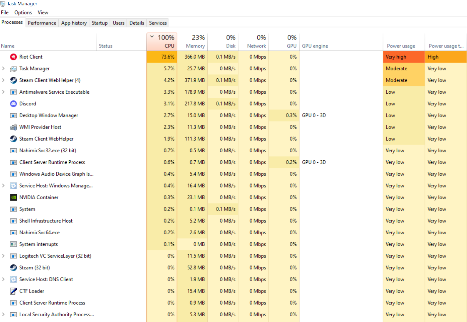Sort processes by Name column header
467x322 pixels.
(48, 42)
